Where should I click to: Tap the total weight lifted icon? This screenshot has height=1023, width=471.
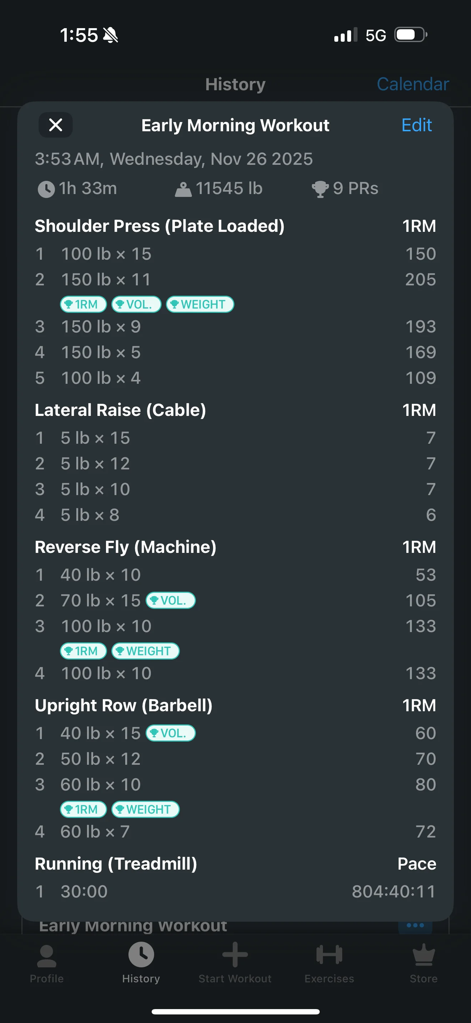[x=183, y=189]
